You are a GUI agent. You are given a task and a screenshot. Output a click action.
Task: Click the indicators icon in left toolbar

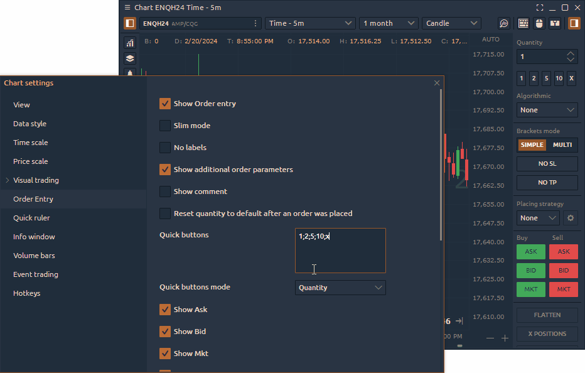pyautogui.click(x=130, y=43)
